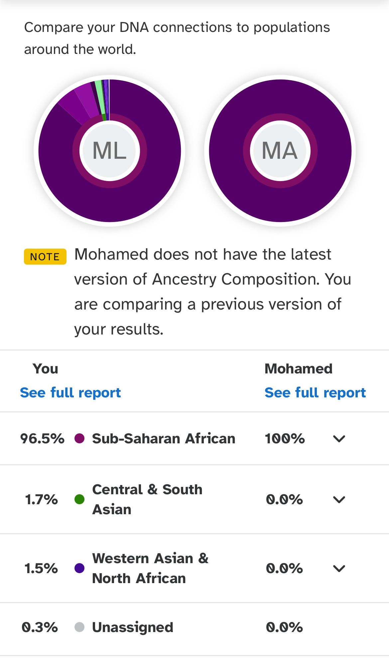Screen dimensions: 389x661
Task: Select the Central & South Asian label
Action: click(147, 499)
